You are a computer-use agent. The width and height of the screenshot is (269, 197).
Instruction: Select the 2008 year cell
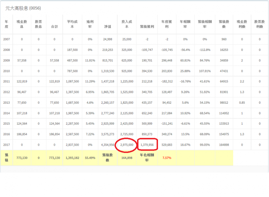(x=6, y=50)
